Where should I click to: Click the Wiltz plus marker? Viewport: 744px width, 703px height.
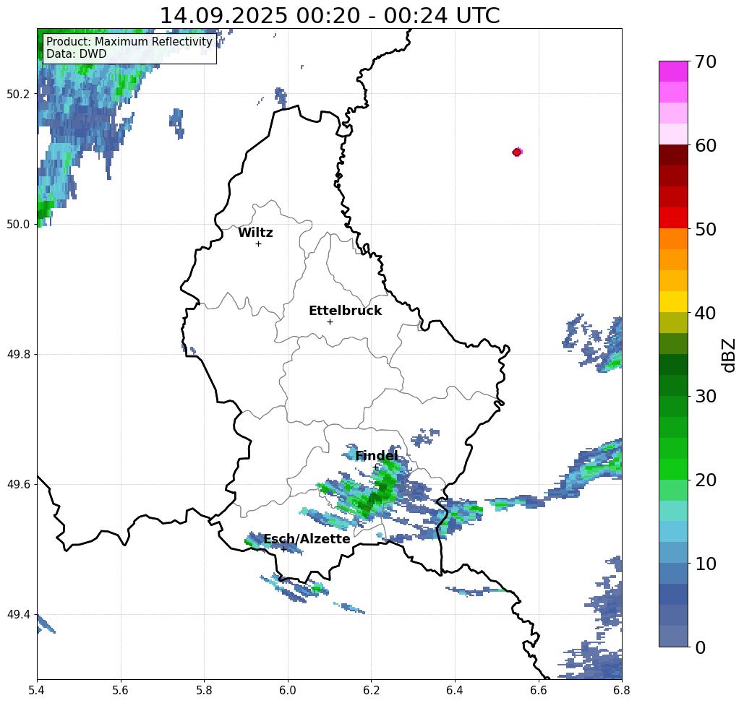(x=258, y=244)
